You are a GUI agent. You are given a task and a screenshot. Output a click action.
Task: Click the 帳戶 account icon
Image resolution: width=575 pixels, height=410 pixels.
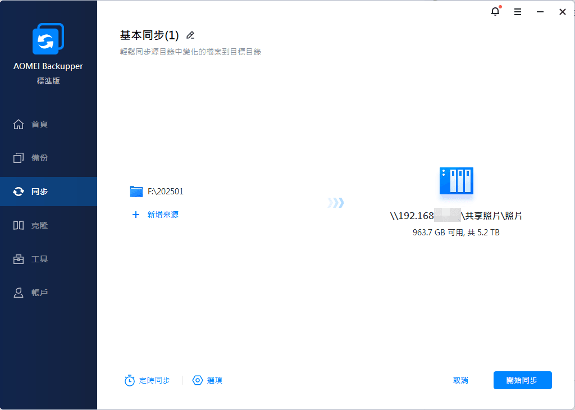pos(19,293)
